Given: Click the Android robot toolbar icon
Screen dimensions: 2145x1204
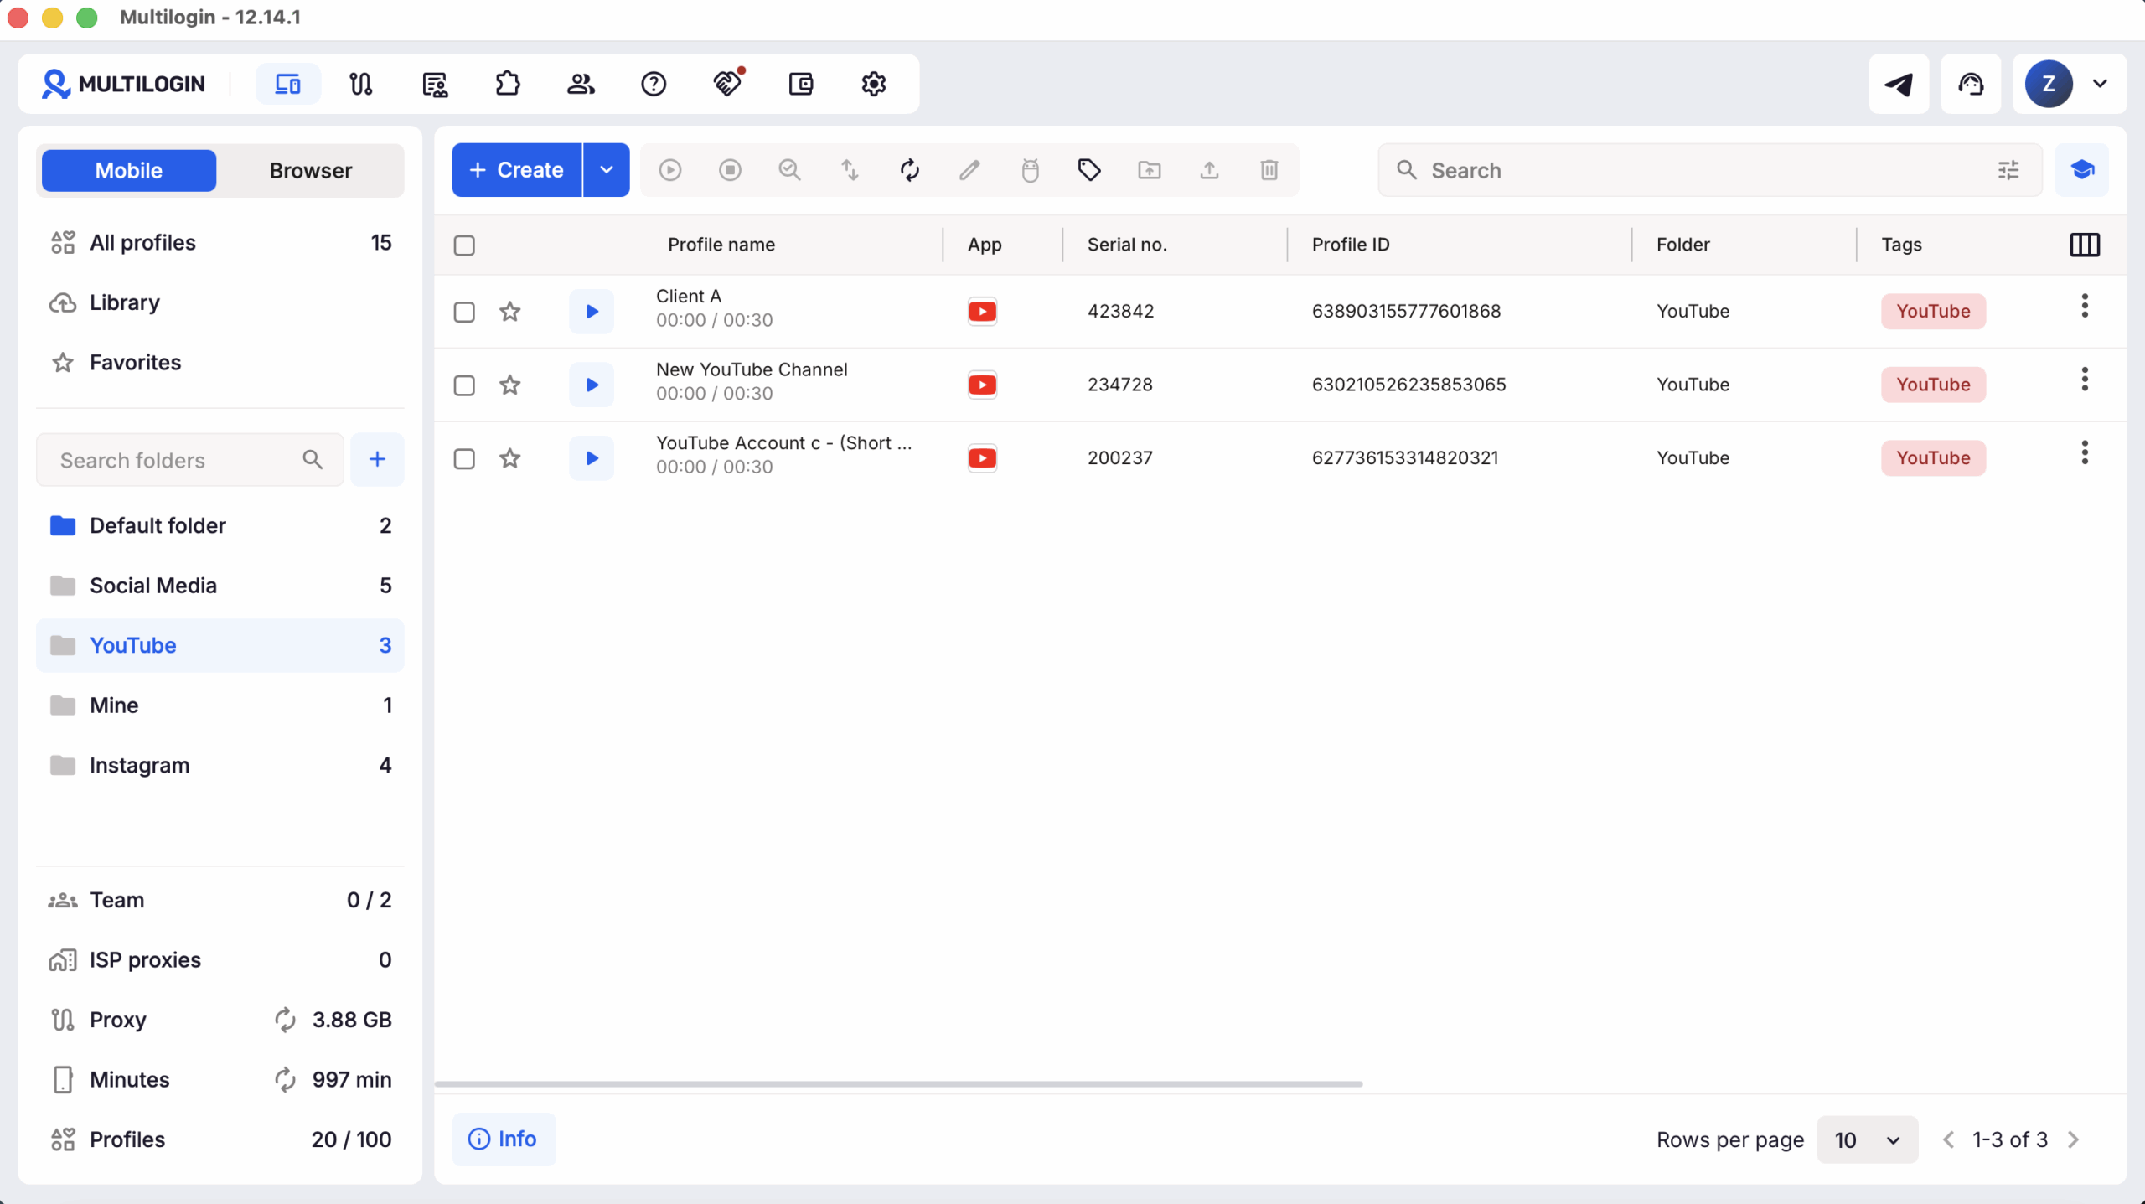Looking at the screenshot, I should 1030,170.
